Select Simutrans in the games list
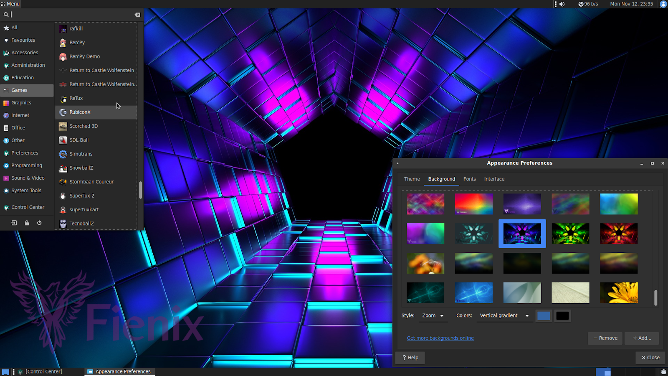 point(81,154)
